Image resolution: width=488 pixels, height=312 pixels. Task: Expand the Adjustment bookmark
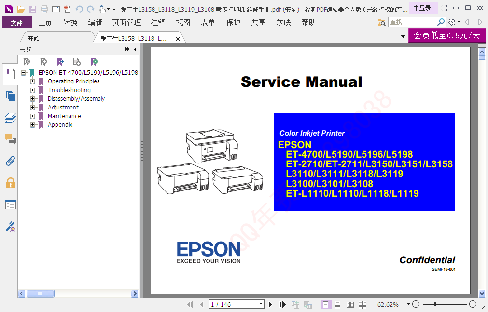click(32, 108)
